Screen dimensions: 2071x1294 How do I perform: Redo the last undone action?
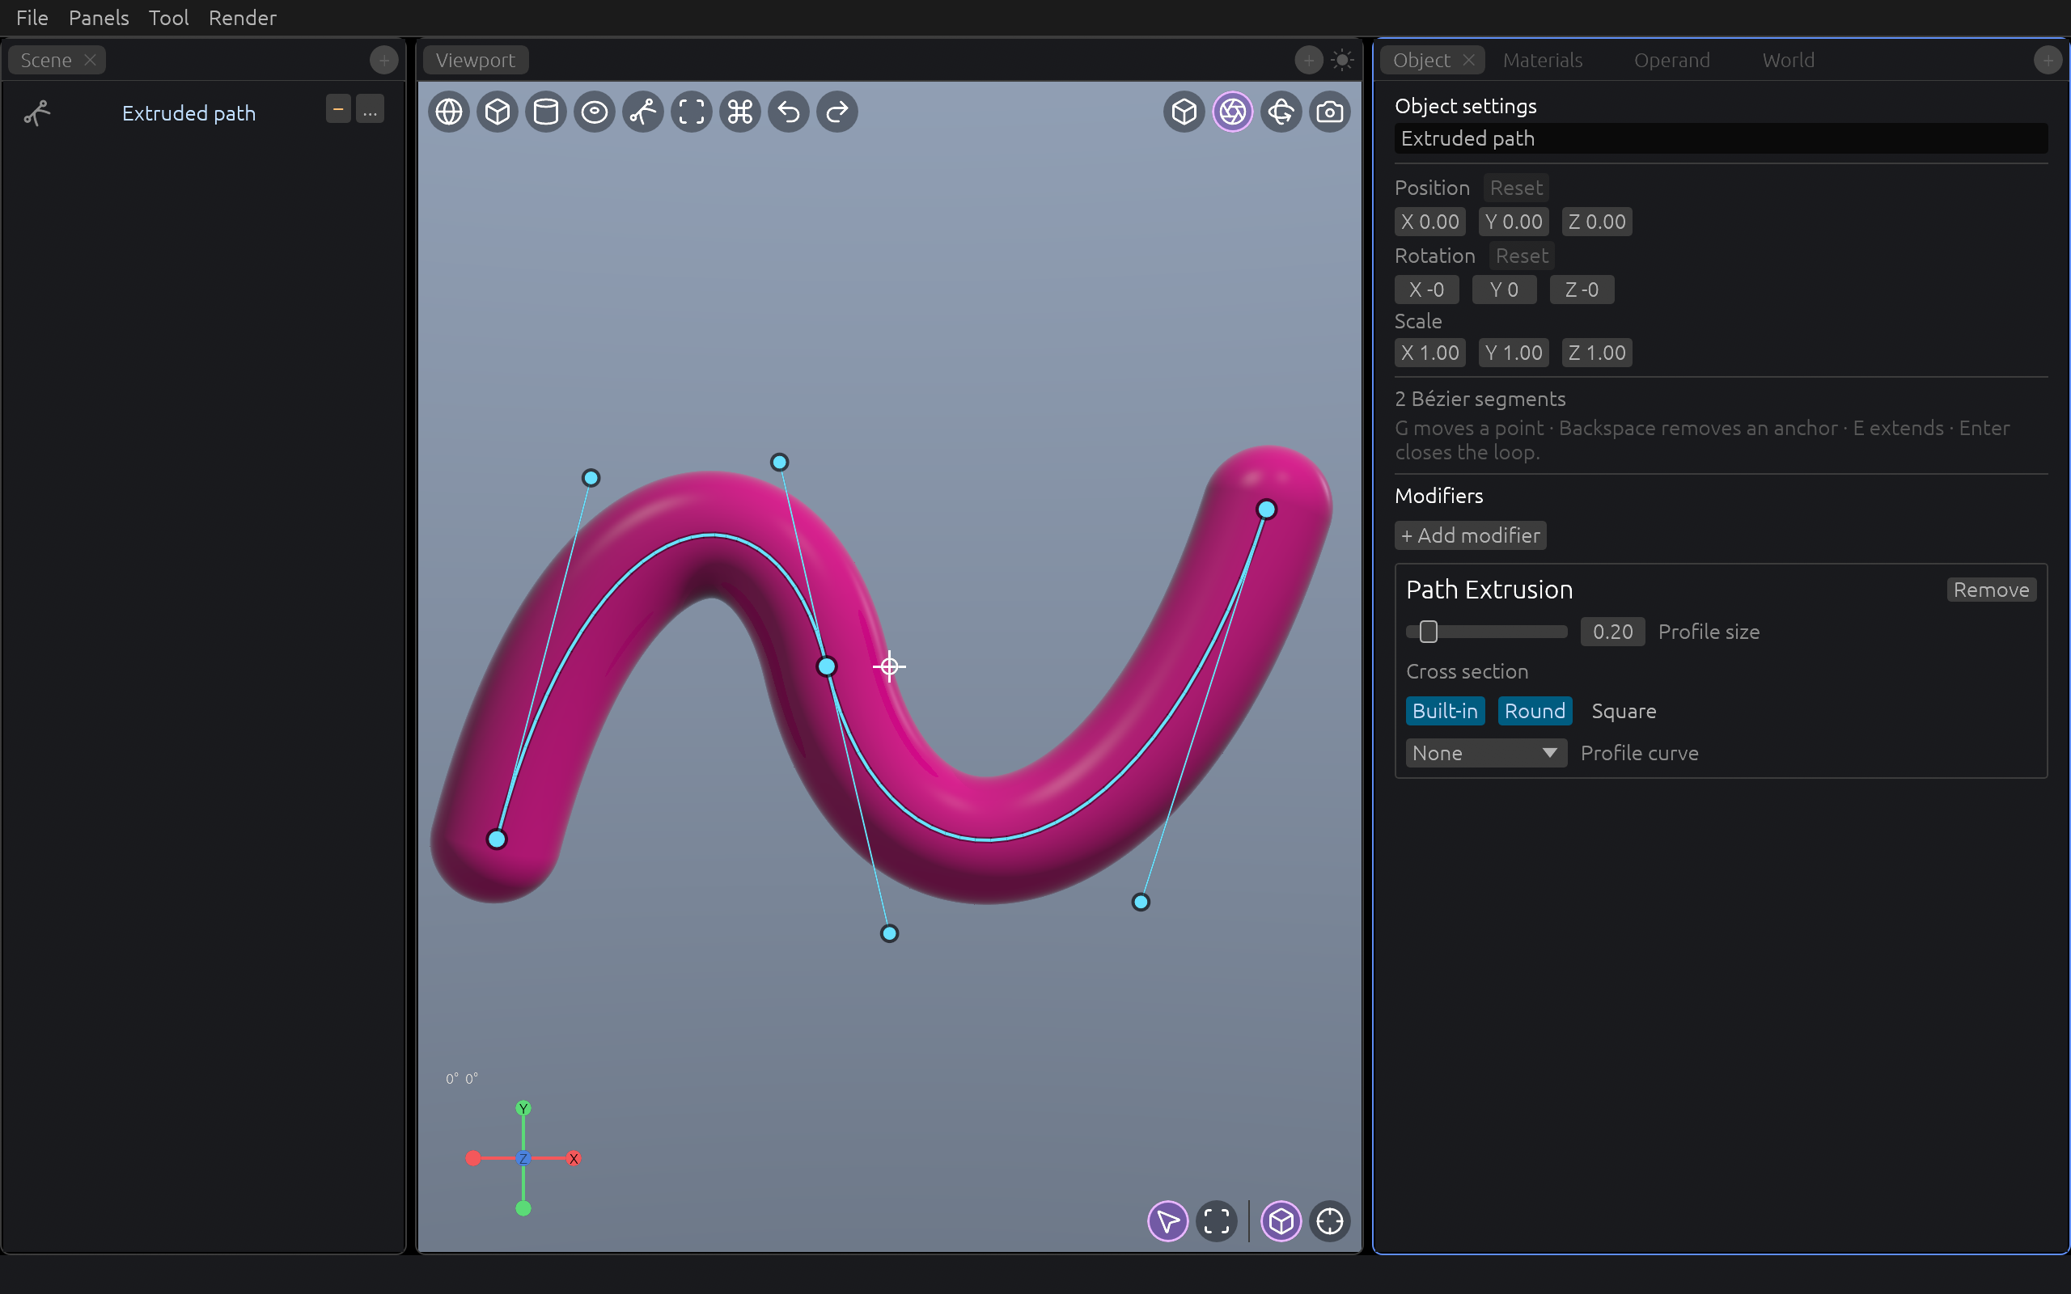pos(838,112)
